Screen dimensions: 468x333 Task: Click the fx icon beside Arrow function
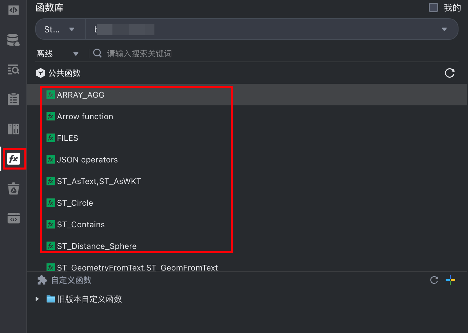point(51,117)
